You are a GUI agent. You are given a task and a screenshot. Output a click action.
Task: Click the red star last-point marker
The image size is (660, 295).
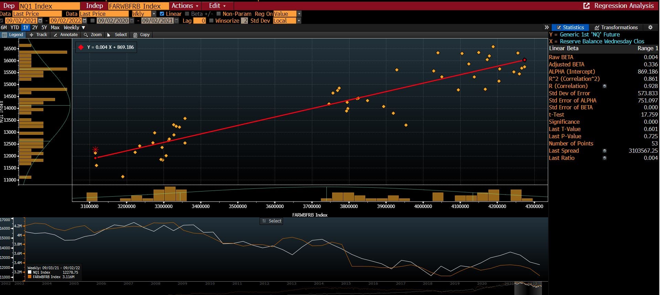(x=95, y=149)
